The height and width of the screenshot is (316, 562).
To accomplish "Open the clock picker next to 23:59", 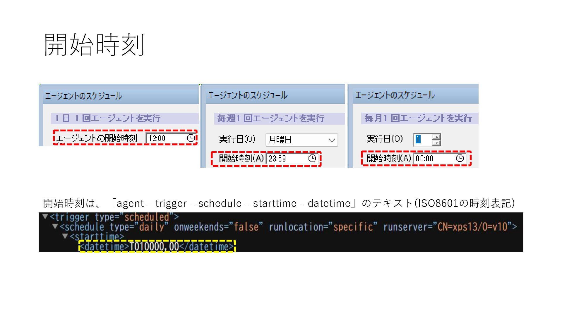I will tap(312, 158).
